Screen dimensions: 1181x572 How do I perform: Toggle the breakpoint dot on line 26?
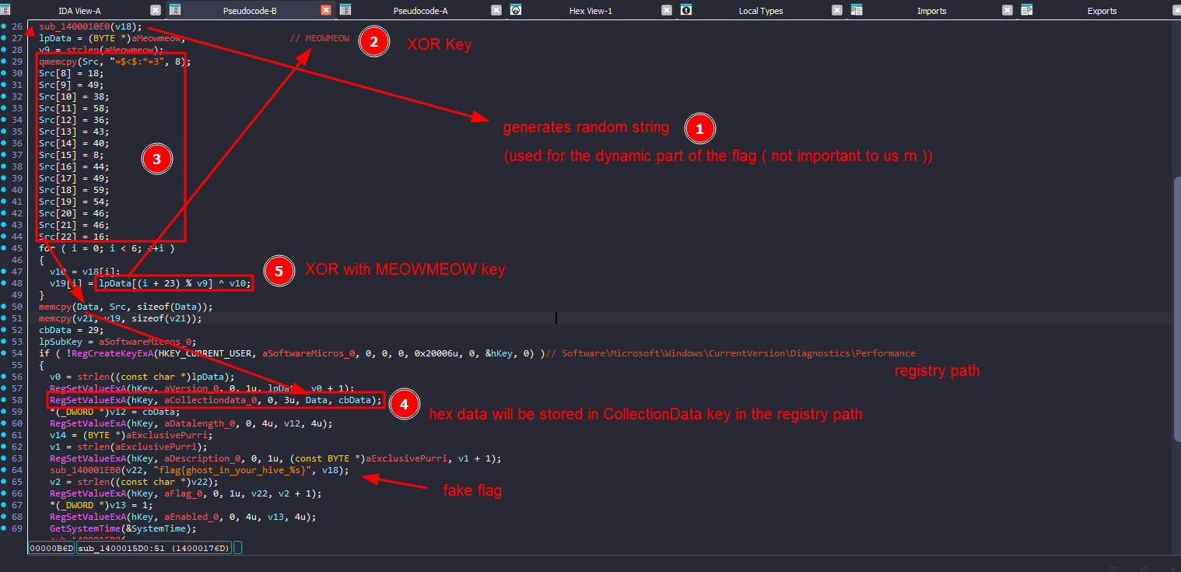[5, 26]
